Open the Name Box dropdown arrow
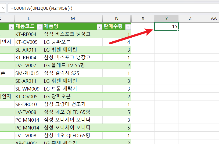The height and width of the screenshot is (144, 219). [4, 8]
